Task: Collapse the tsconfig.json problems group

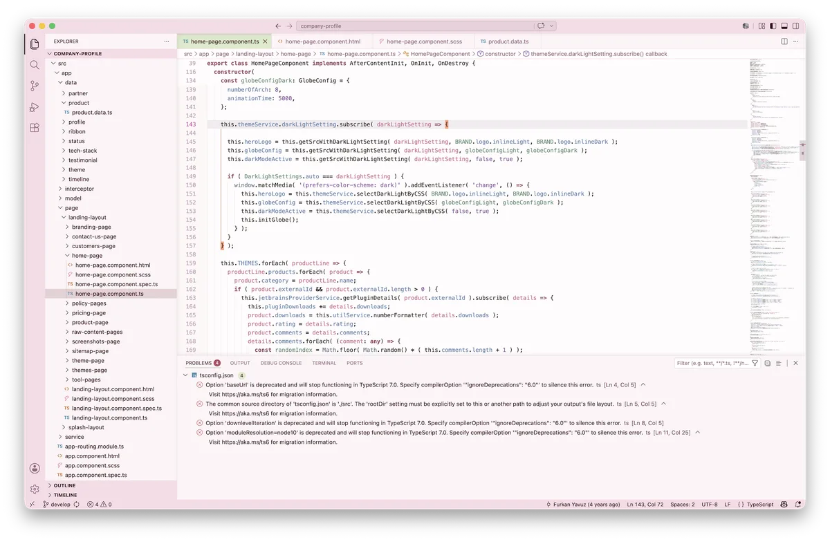Action: 185,375
